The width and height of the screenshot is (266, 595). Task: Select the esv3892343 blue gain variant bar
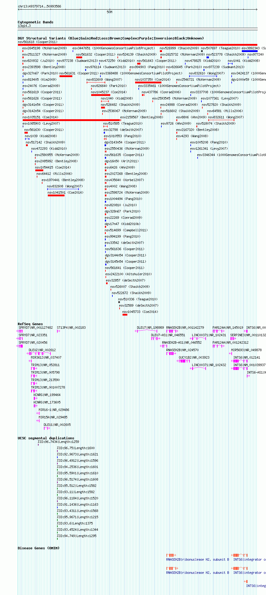tap(250, 51)
